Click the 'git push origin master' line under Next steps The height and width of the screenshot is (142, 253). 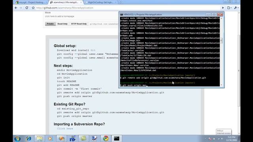tap(74, 96)
